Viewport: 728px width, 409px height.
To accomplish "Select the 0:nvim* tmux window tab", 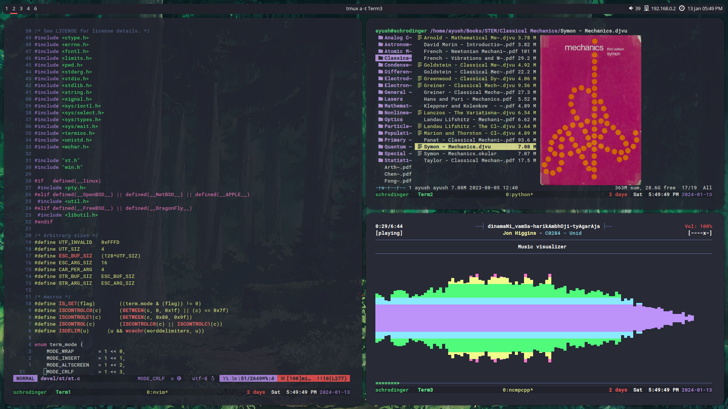I will [157, 392].
